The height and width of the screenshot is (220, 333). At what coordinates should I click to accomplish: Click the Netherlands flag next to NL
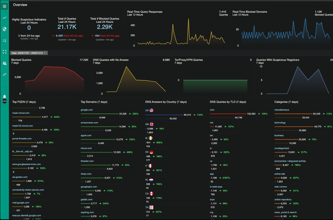coord(151,180)
